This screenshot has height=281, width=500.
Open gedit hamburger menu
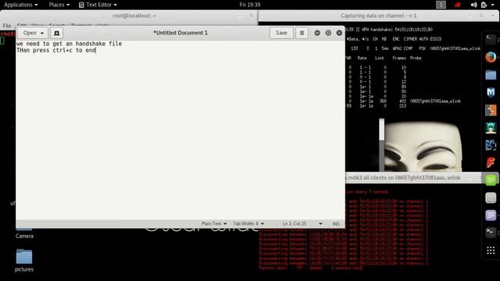302,33
